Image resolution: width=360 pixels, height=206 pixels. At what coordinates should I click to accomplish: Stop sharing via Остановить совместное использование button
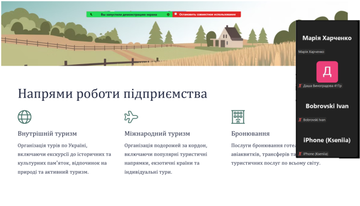(x=206, y=14)
